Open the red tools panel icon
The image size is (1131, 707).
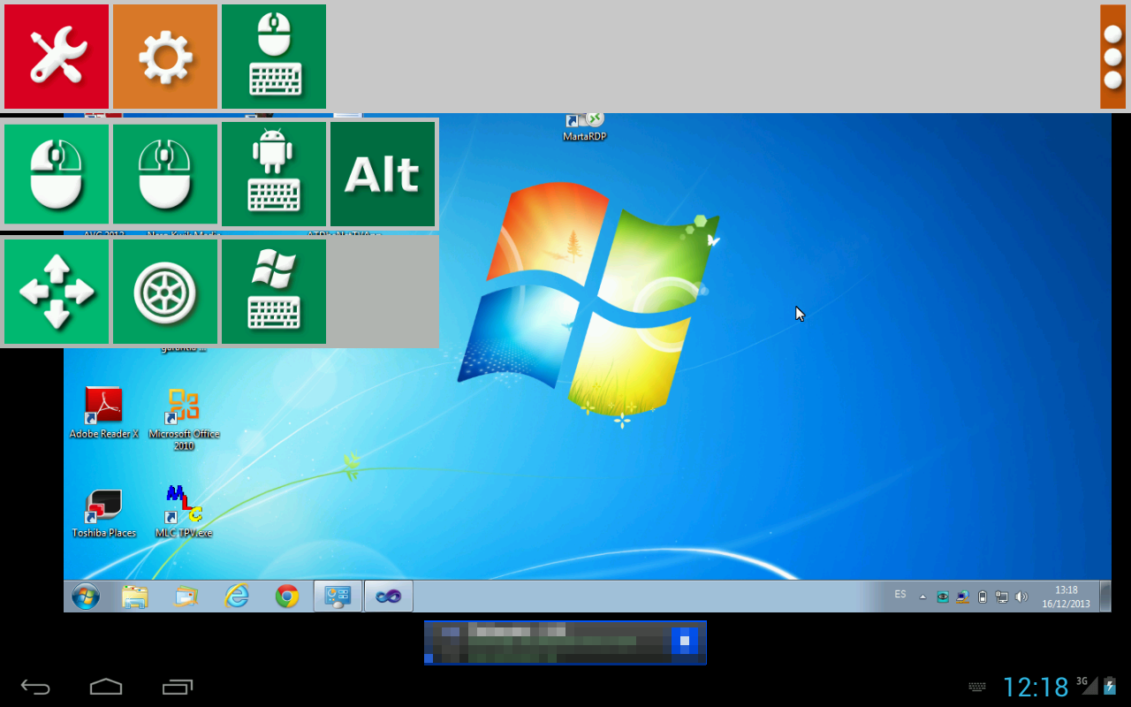click(57, 56)
